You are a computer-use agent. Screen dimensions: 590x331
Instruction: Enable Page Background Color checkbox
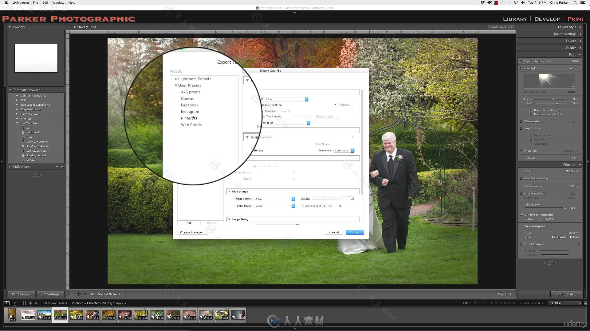pos(521,61)
